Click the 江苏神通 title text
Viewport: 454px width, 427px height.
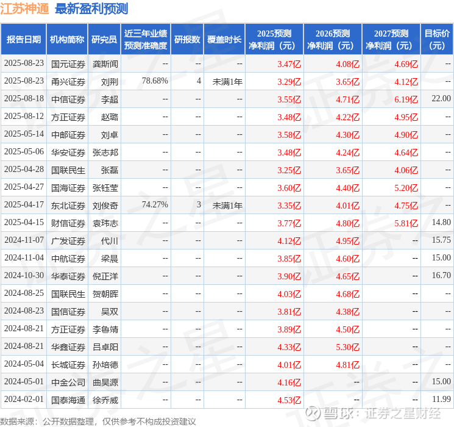pos(24,9)
